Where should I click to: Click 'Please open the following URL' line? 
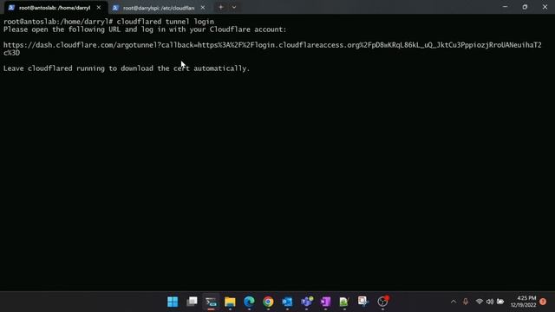[x=145, y=29]
